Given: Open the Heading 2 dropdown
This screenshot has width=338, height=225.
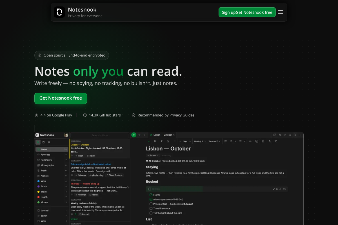Looking at the screenshot, I should [200, 141].
